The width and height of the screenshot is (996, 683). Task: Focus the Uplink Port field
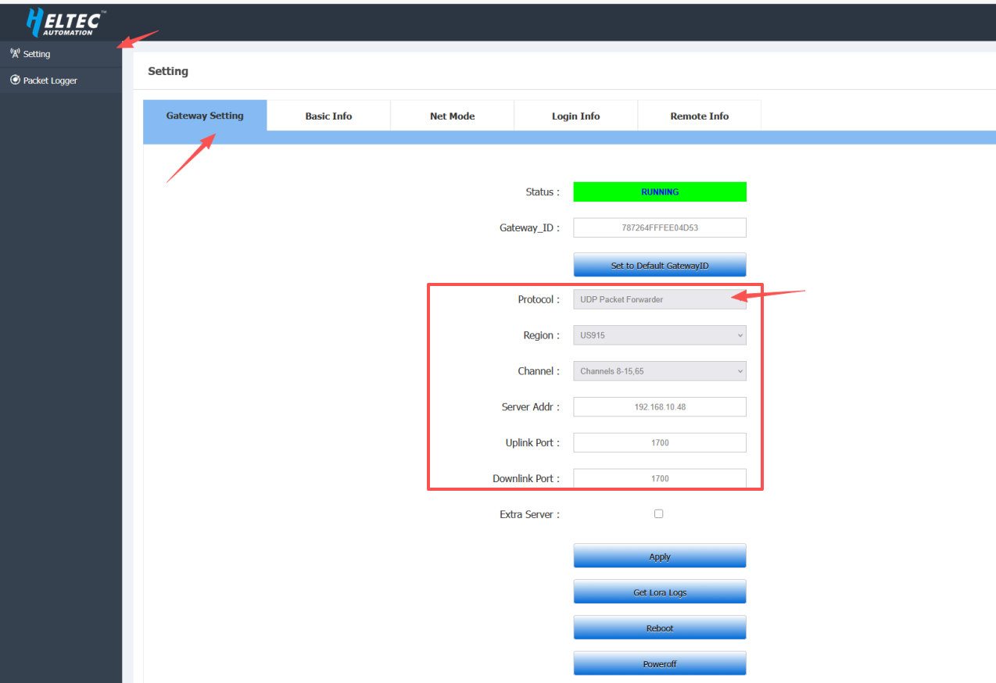[659, 442]
